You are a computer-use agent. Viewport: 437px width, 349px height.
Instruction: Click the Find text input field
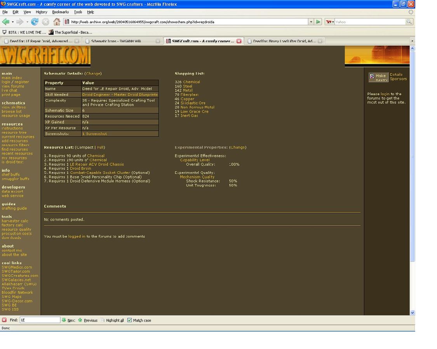coord(40,320)
